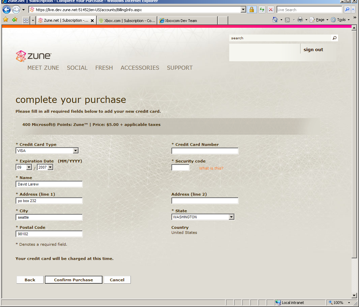Open the search provider options dropdown

(353, 9)
